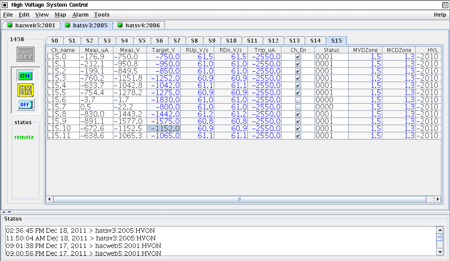The image size is (450, 261).
Task: Collapse the split pane with up arrow
Action: point(4,212)
